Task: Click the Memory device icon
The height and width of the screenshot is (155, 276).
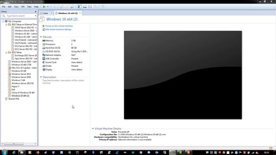Action: (44, 40)
